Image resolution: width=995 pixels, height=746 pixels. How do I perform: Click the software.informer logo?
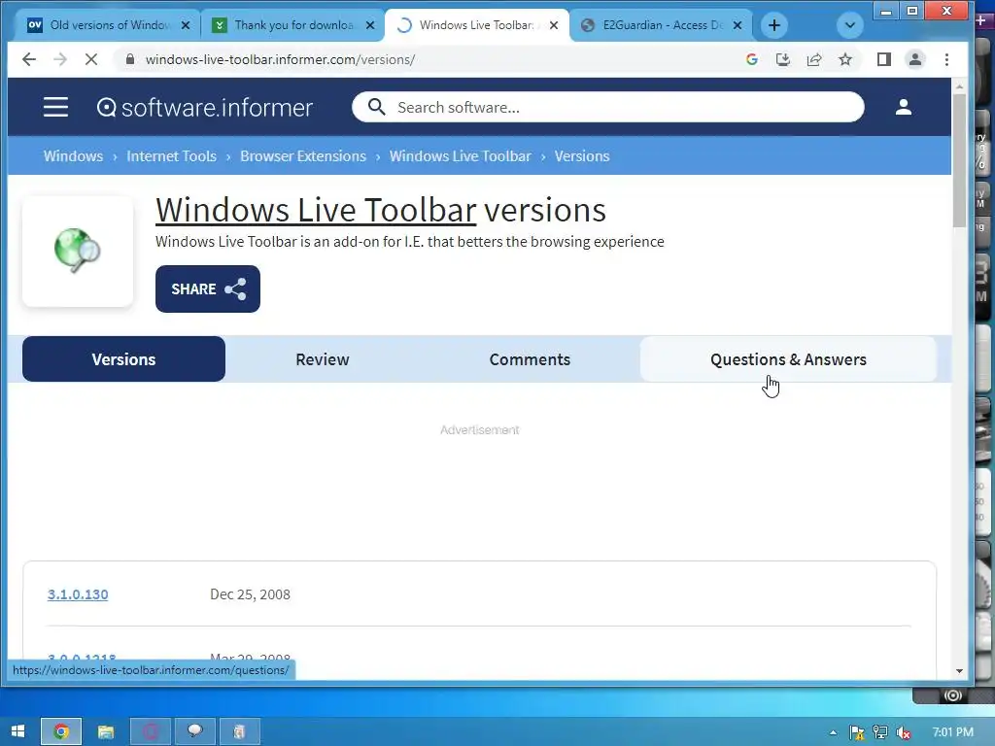205,107
